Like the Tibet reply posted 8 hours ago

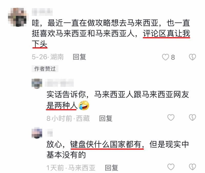pyautogui.click(x=171, y=117)
